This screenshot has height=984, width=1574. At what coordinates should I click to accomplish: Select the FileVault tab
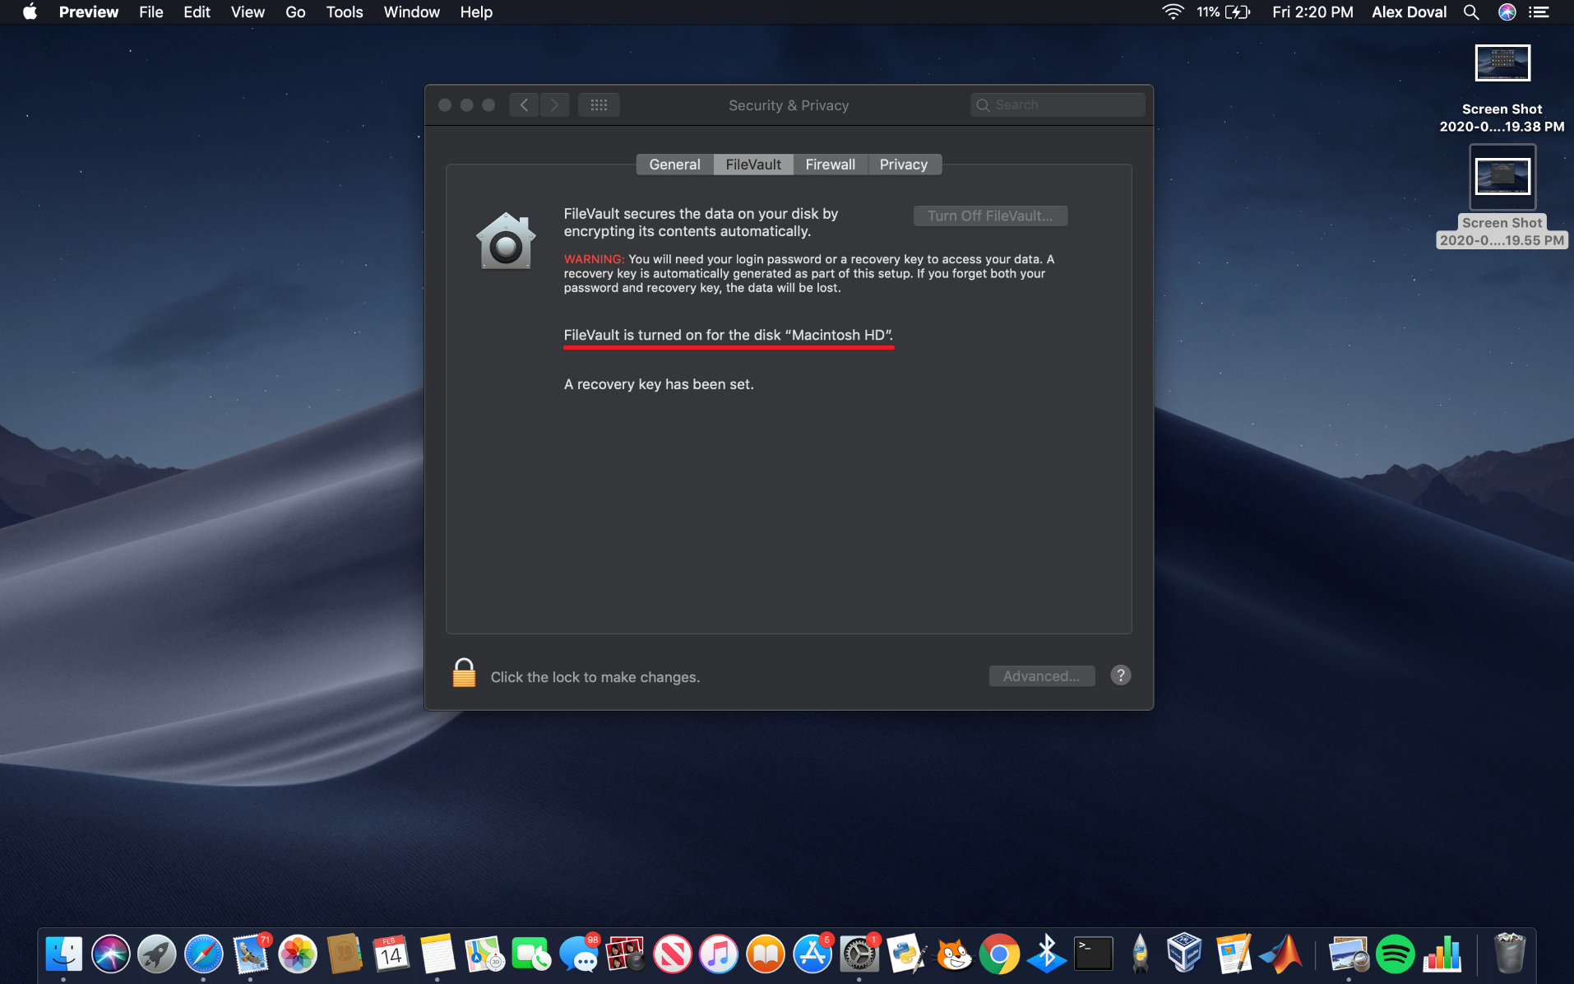(753, 165)
